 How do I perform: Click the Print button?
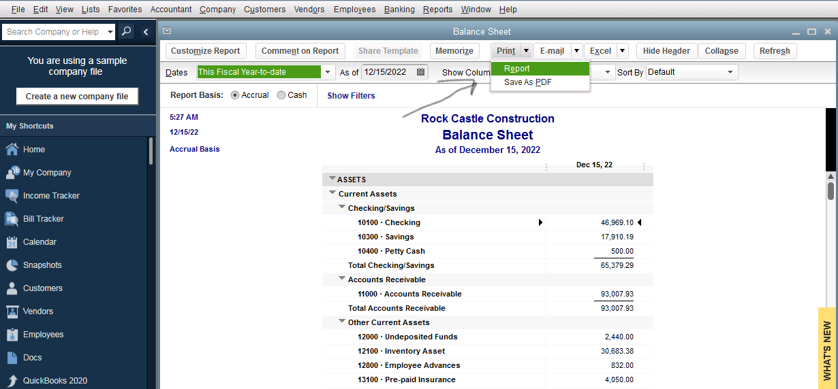[506, 51]
